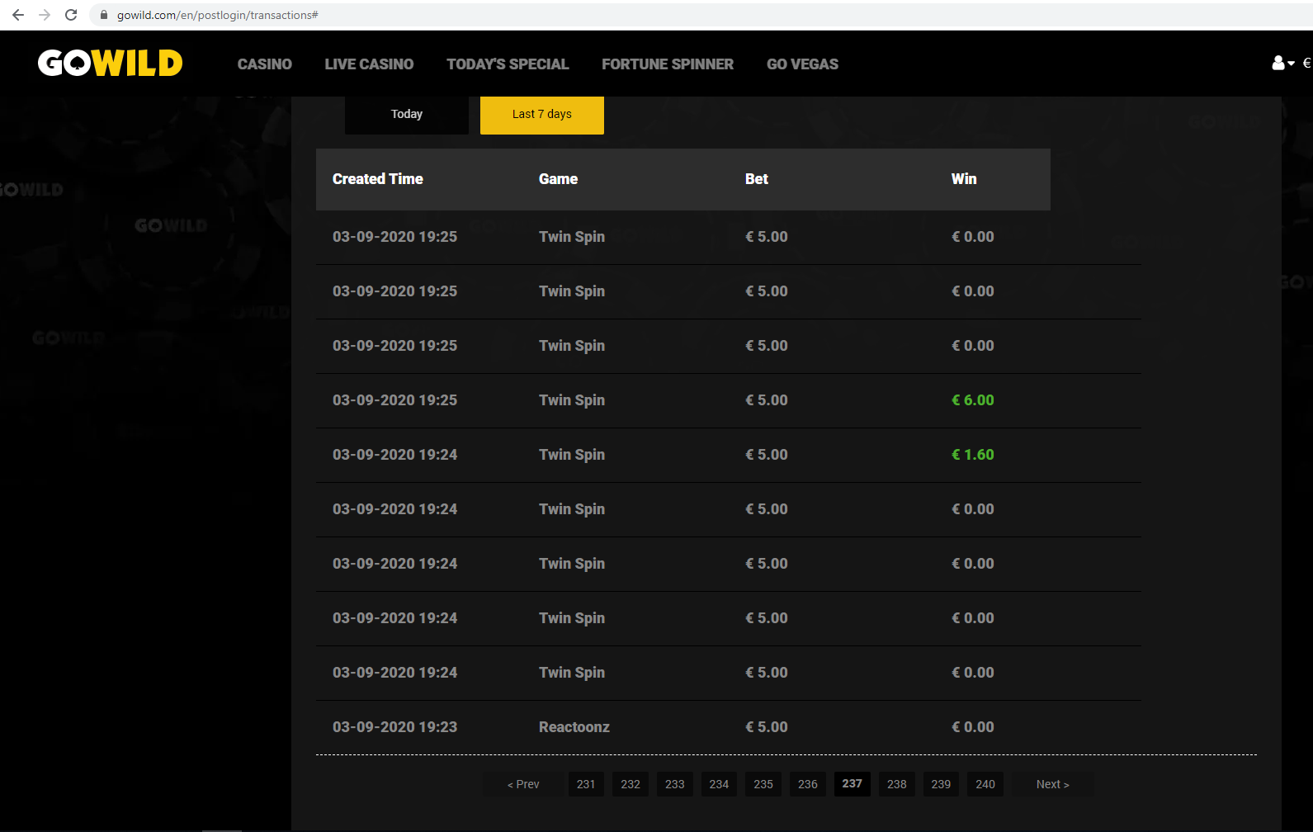The image size is (1313, 832).
Task: Open the GoWild logo home link
Action: 110,64
